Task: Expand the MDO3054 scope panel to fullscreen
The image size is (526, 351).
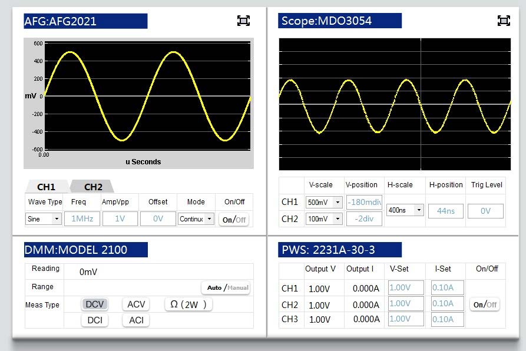Action: pyautogui.click(x=503, y=21)
